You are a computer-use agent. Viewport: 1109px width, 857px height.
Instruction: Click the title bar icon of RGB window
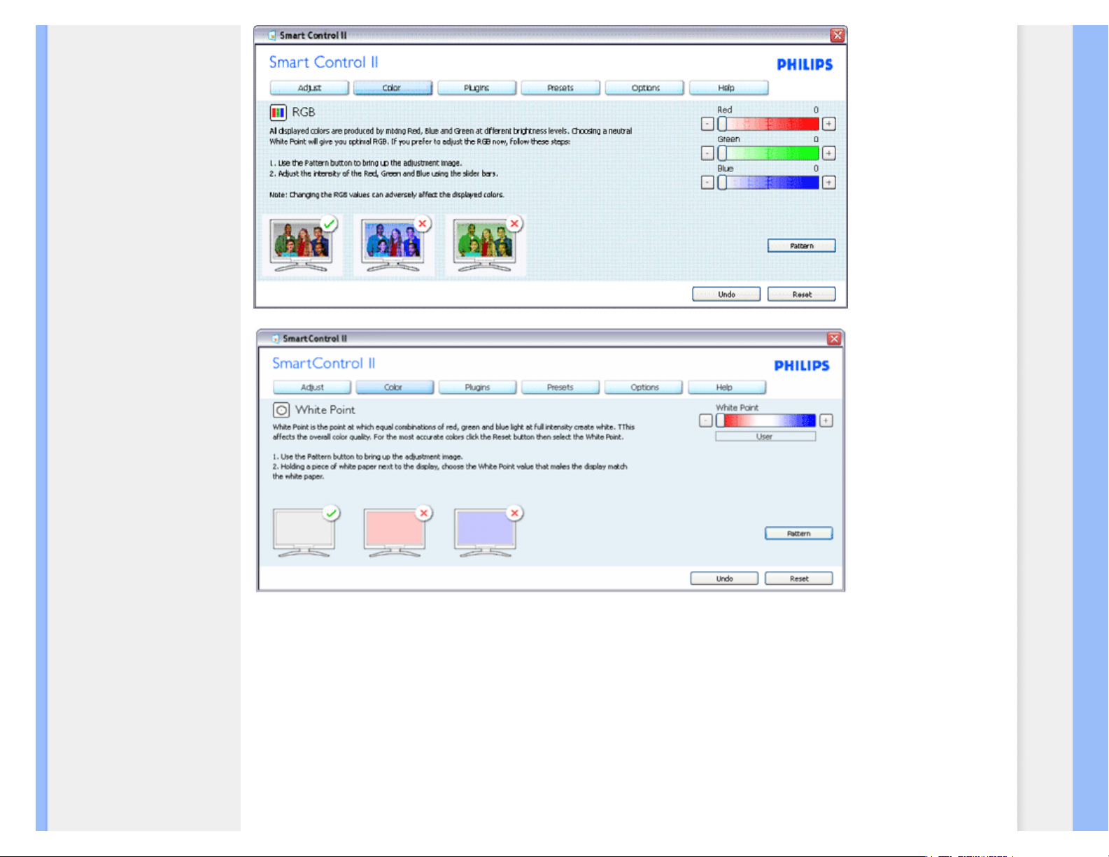coord(272,36)
